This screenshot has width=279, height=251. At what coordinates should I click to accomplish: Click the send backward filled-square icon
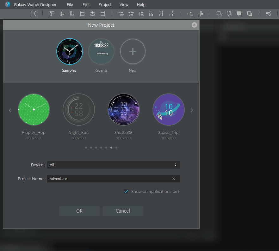click(250, 14)
